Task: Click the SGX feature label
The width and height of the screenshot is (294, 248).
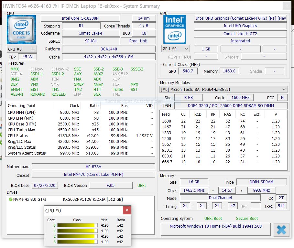Action: click(x=97, y=94)
